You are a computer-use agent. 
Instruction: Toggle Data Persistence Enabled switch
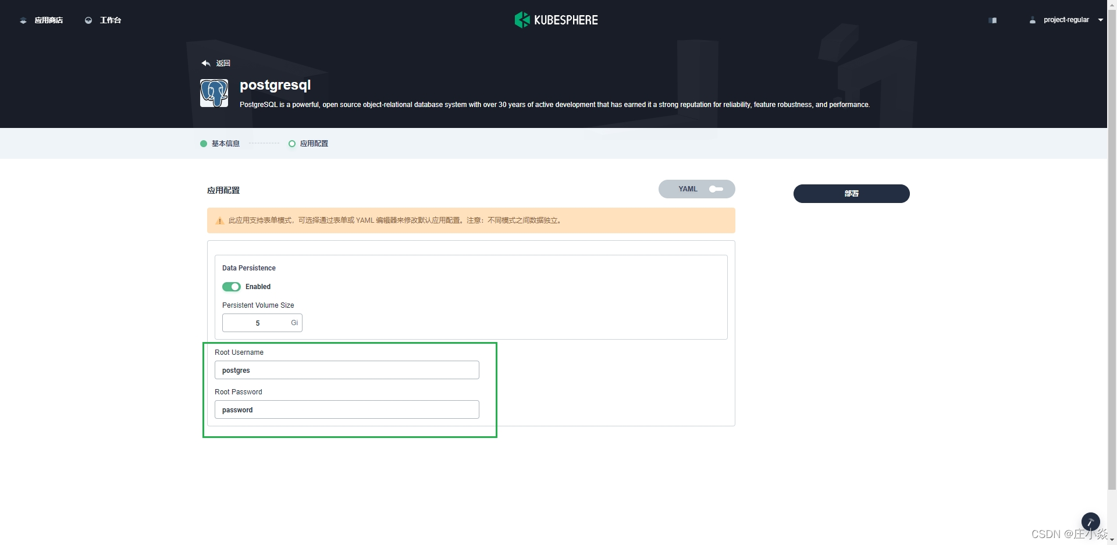(x=232, y=287)
